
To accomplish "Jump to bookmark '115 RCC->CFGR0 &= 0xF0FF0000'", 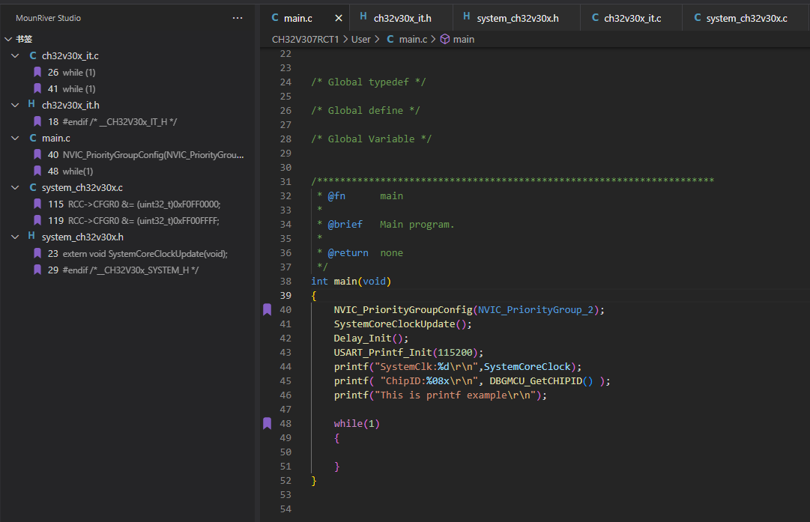I will [127, 204].
